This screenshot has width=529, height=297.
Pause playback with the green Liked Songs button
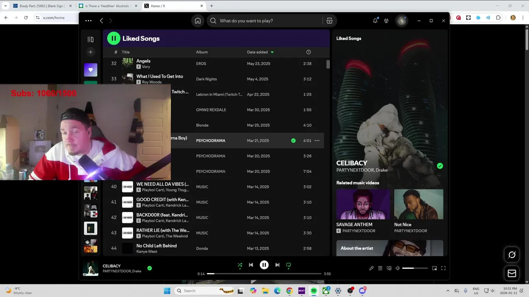[x=114, y=38]
